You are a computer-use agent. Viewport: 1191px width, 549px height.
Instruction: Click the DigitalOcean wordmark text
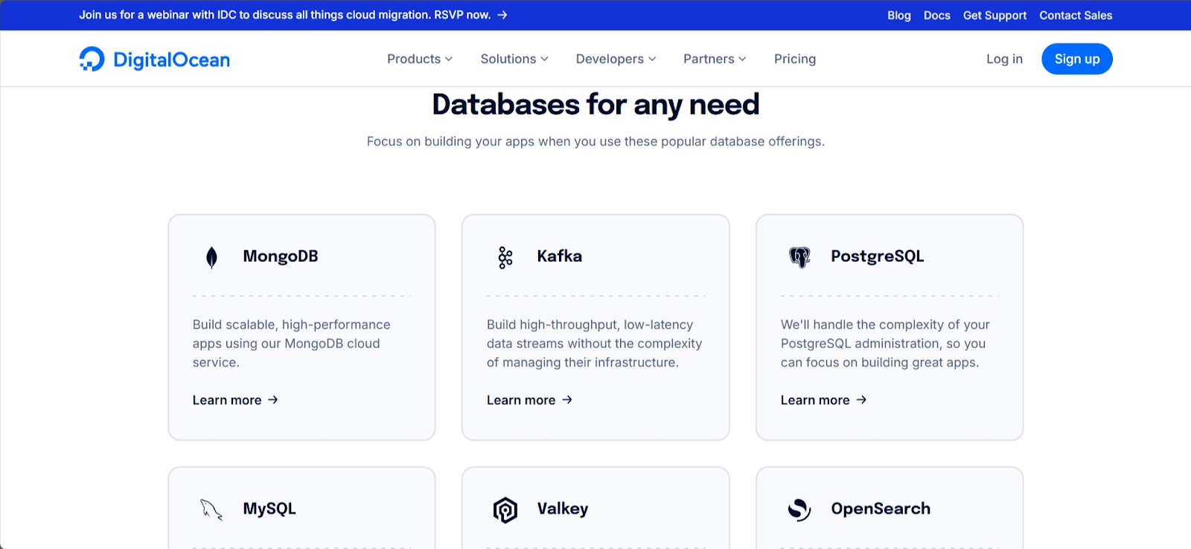coord(171,60)
